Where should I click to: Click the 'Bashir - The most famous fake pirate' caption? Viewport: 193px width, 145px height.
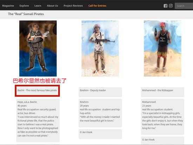click(x=37, y=90)
